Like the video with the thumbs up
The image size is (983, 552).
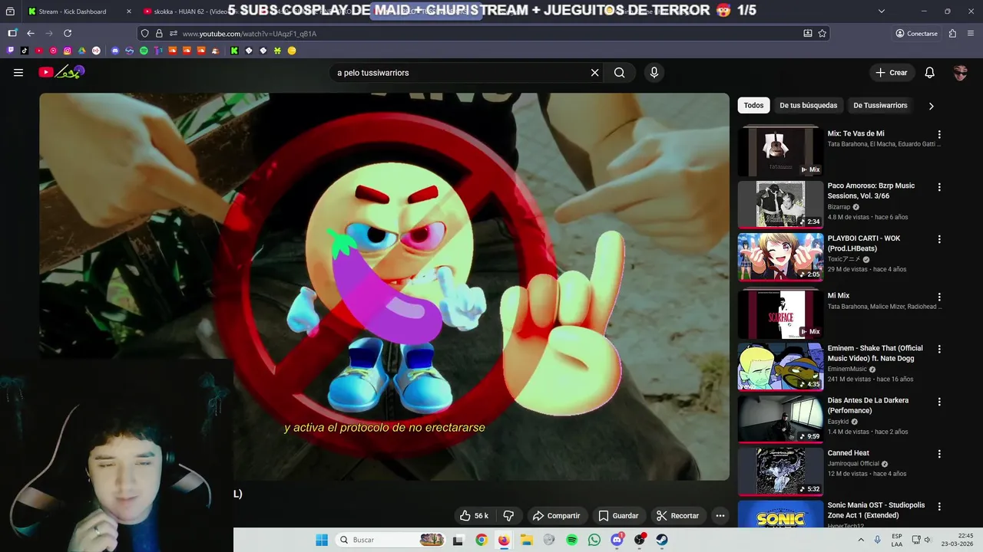click(474, 516)
